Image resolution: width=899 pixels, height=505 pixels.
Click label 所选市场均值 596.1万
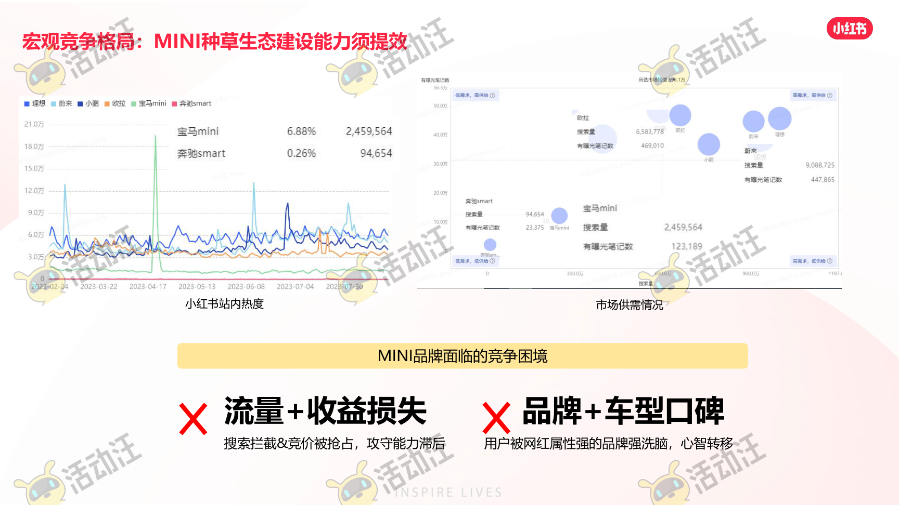(662, 80)
